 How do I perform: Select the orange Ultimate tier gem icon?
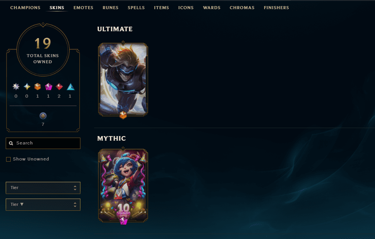(x=38, y=87)
